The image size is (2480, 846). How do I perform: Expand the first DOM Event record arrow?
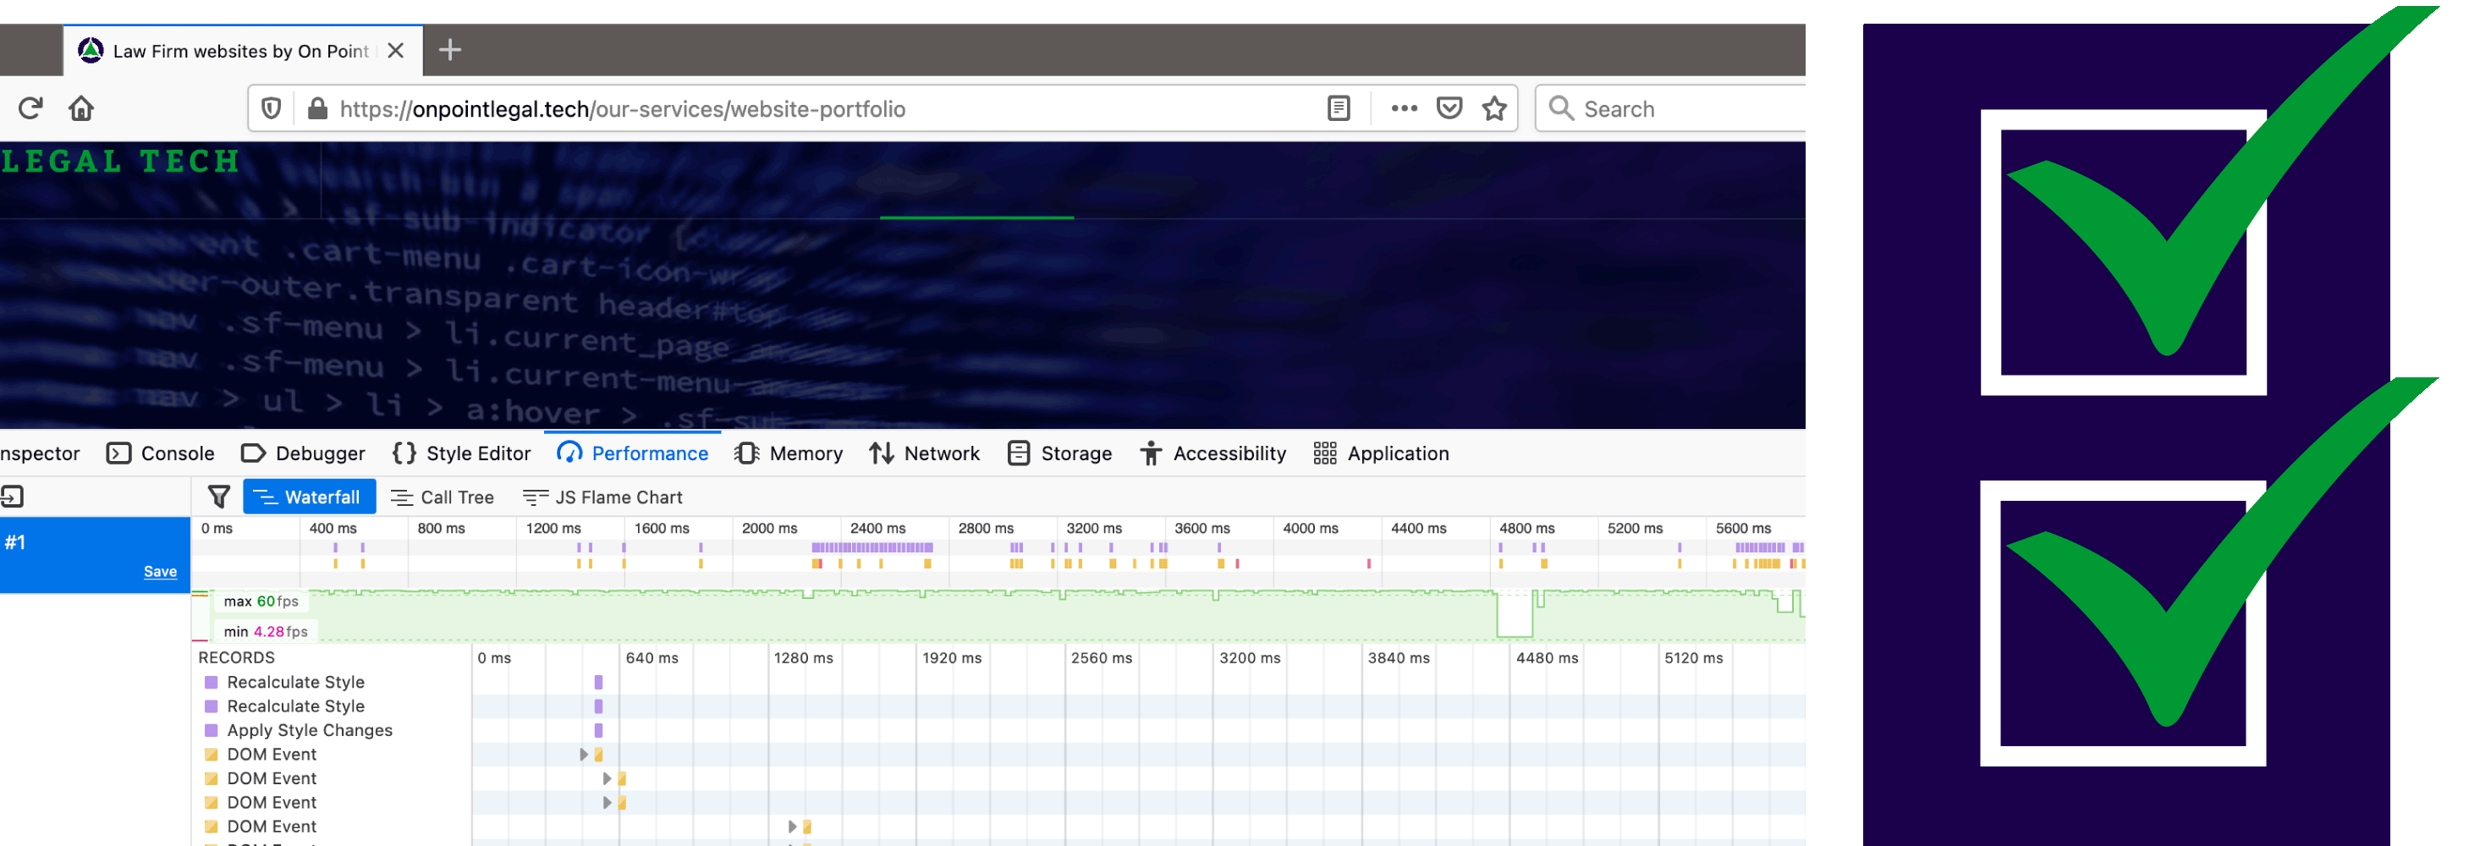click(x=584, y=755)
